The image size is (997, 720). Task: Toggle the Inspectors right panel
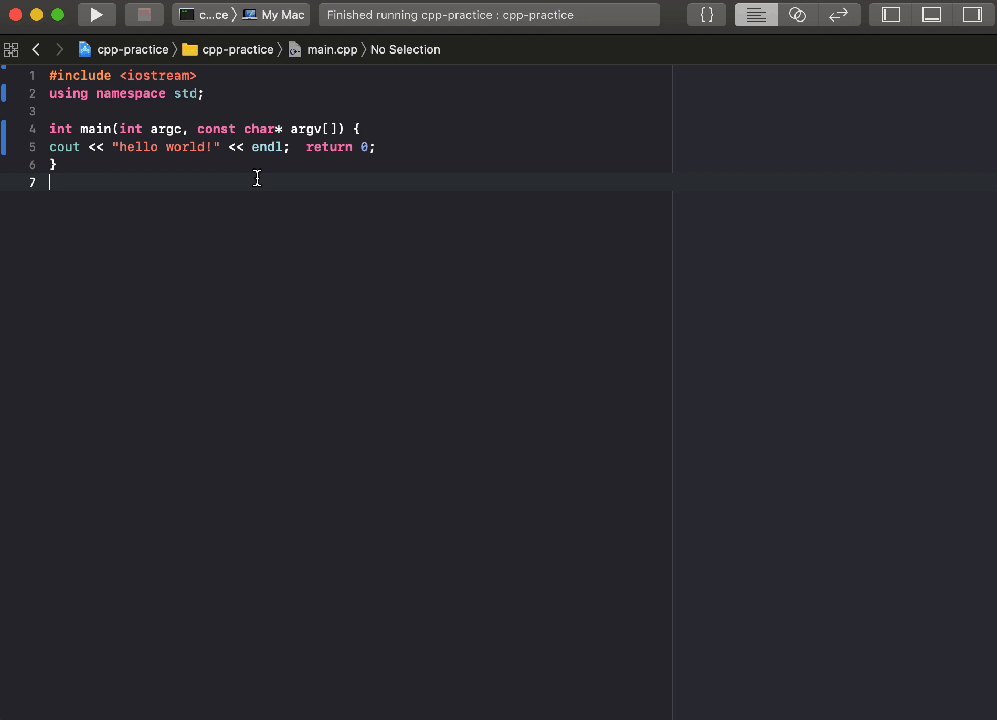point(973,15)
